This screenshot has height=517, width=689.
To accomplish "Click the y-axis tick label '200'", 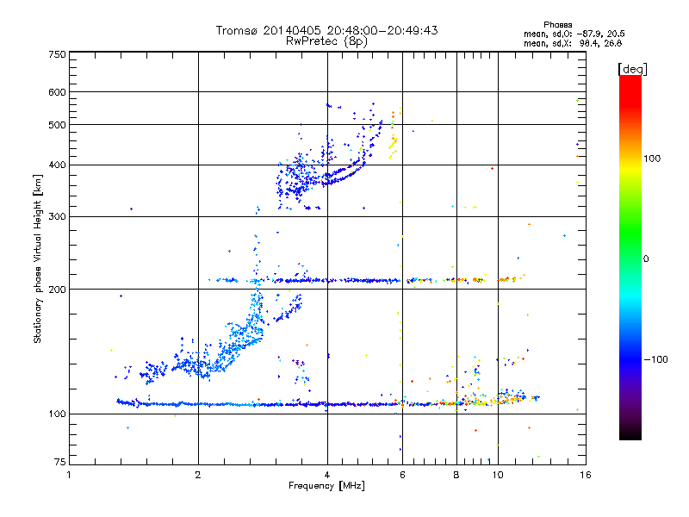I will [57, 290].
